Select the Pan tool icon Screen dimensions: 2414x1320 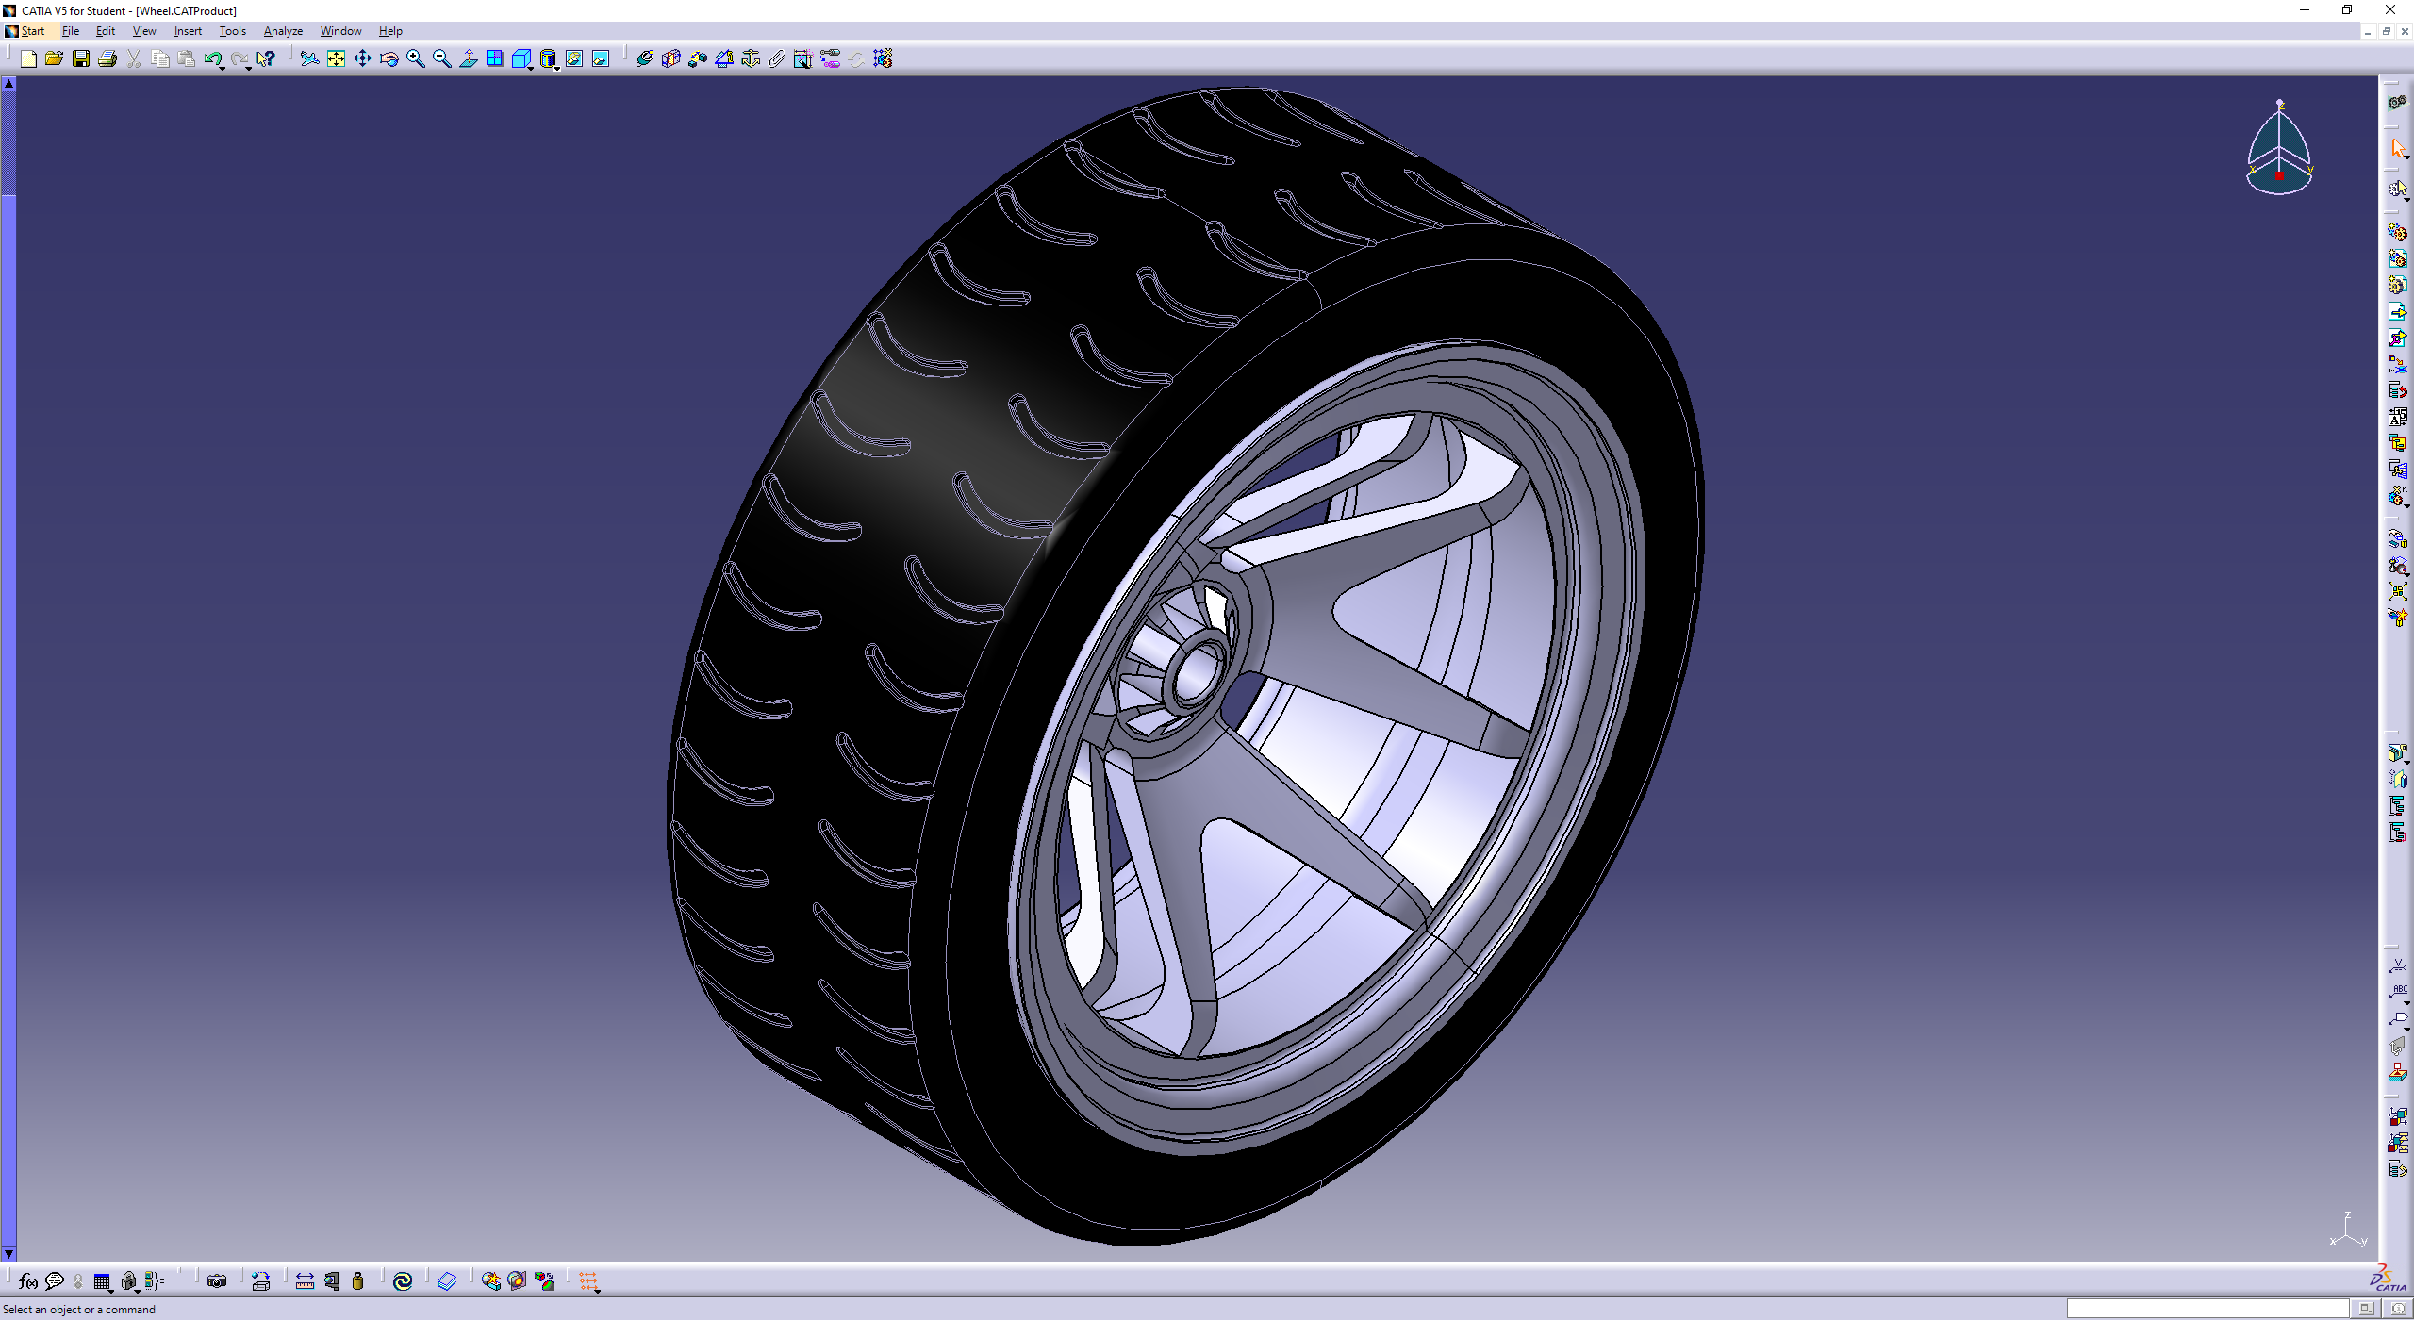pyautogui.click(x=362, y=59)
